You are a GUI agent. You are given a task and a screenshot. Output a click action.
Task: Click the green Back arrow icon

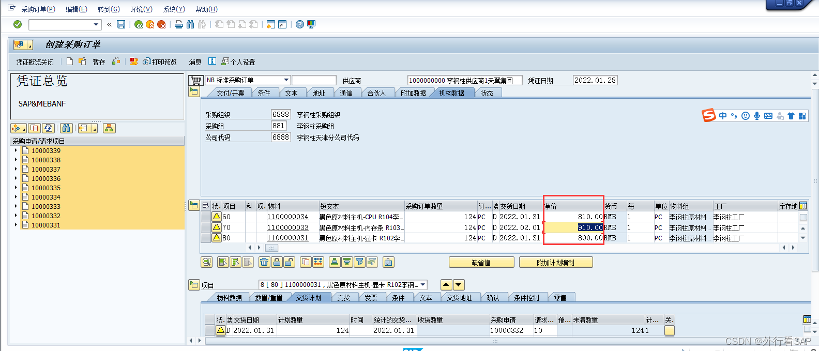pos(139,24)
